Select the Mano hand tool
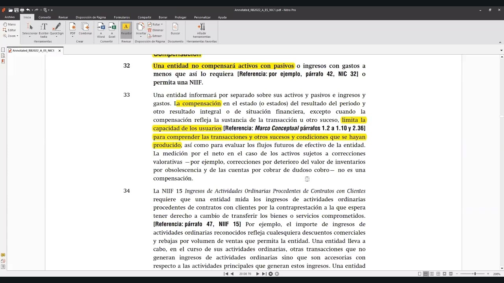 pyautogui.click(x=9, y=24)
